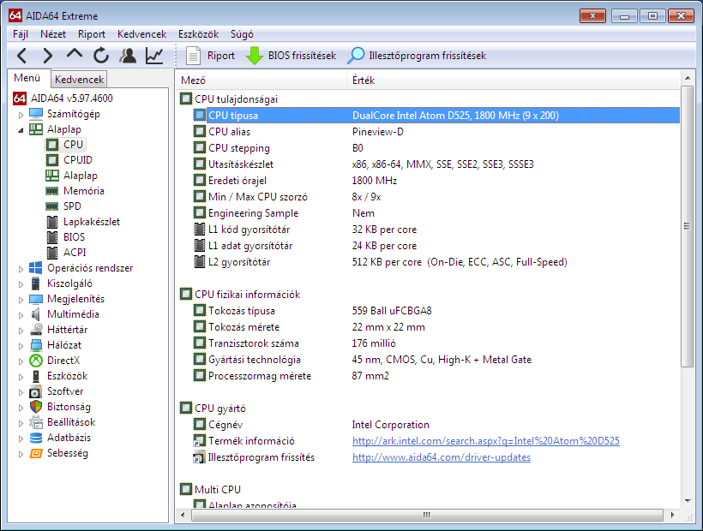Select the Memória memory module icon

[x=52, y=191]
